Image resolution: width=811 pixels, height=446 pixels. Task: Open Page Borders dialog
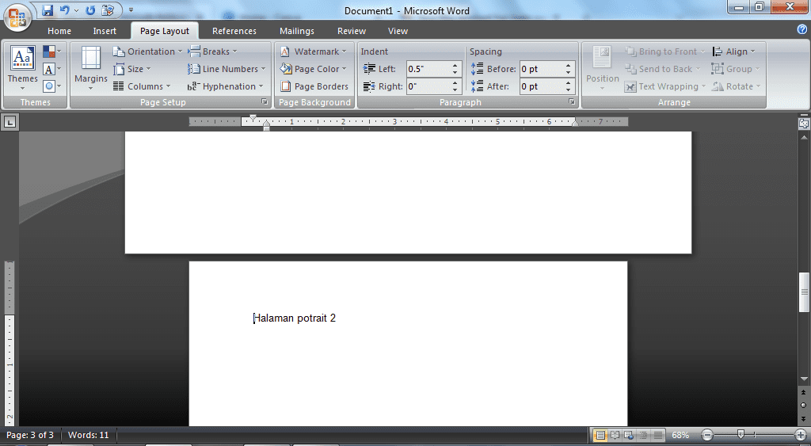tap(314, 86)
